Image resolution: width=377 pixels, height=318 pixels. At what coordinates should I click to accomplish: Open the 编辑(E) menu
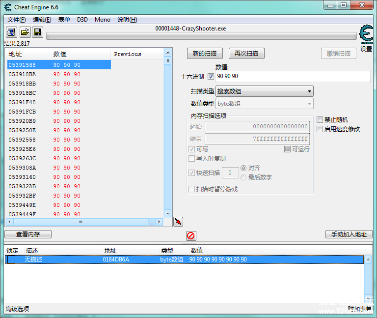[x=42, y=20]
